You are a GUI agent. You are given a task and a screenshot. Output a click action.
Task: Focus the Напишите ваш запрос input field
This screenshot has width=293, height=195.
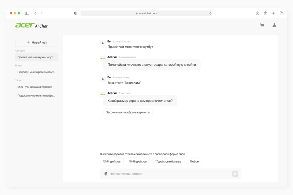pos(170,174)
